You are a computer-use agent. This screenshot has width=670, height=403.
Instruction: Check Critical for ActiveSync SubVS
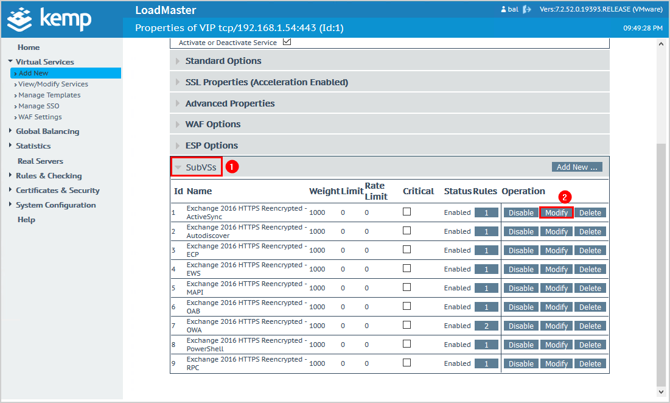pos(407,211)
